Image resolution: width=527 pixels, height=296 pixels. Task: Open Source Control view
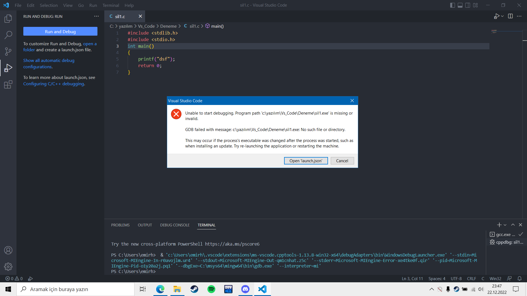(x=8, y=51)
